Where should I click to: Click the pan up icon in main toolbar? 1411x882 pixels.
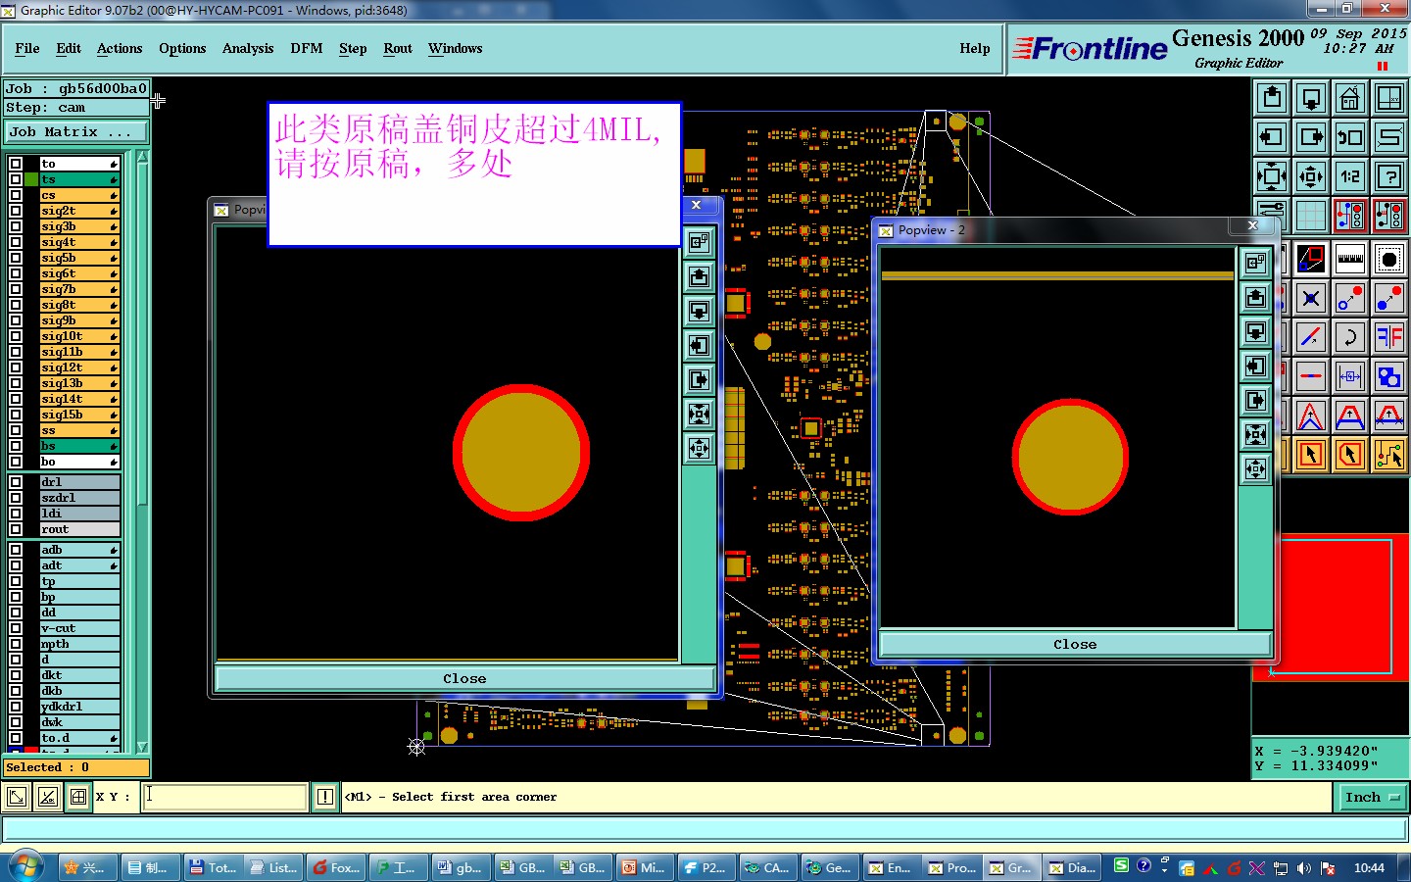click(x=1272, y=98)
